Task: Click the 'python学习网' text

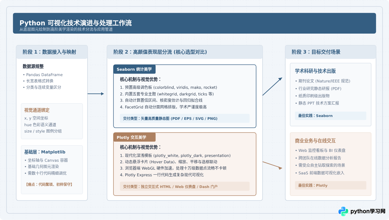Action: 368,211
